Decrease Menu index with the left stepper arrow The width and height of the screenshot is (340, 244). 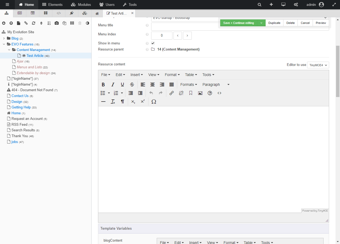pyautogui.click(x=177, y=35)
